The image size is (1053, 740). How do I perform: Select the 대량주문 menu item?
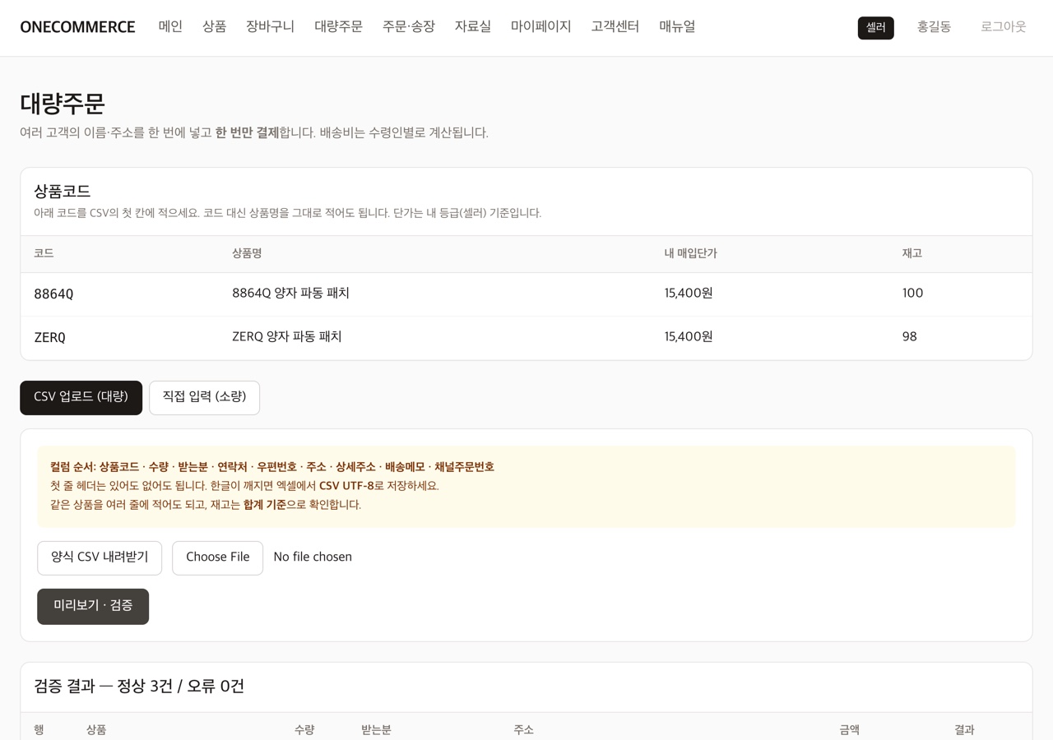(338, 26)
